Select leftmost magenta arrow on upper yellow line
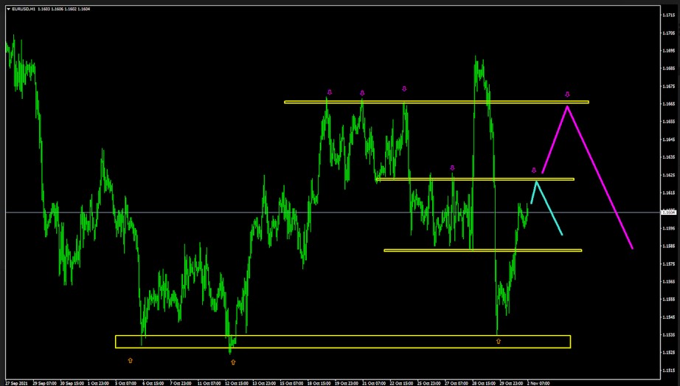680x386 pixels. tap(329, 92)
